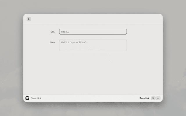The height and width of the screenshot is (116, 186).
Task: Click the desktop background below the window
Action: (93, 109)
